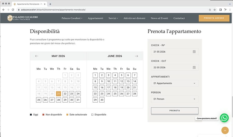Screen dimensions: 233x137
Task: View site security lock icon
Action: [19, 10]
